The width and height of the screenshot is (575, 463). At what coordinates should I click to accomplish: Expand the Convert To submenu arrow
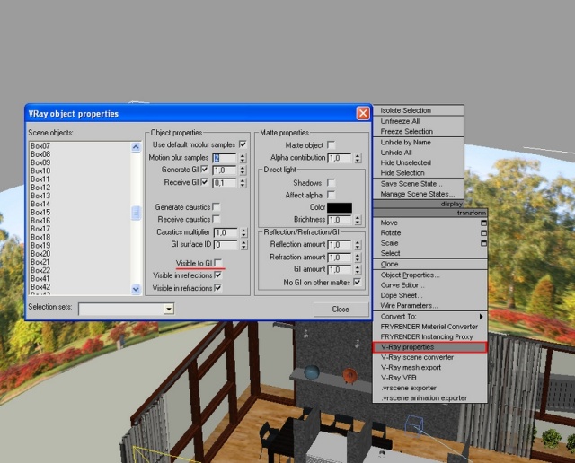coord(481,317)
